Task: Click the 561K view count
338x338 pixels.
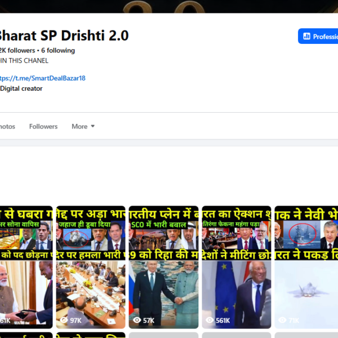Action: pos(223,321)
